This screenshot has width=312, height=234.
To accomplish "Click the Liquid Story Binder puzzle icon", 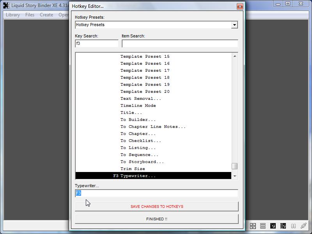I will click(6, 5).
